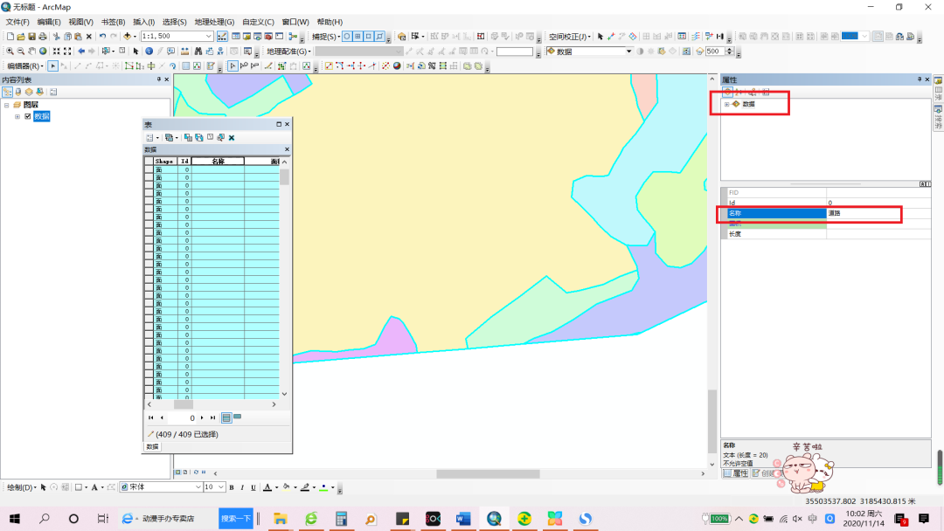
Task: Open the 帮助(H) menu
Action: [x=330, y=22]
